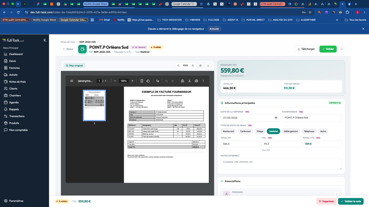
Task: Open the three-dots menu near Valider
Action: click(x=342, y=49)
